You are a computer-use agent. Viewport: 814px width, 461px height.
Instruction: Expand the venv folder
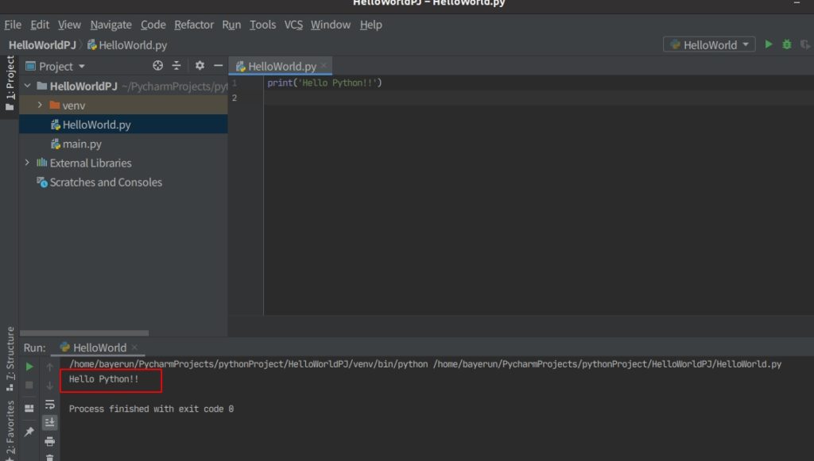(x=39, y=106)
